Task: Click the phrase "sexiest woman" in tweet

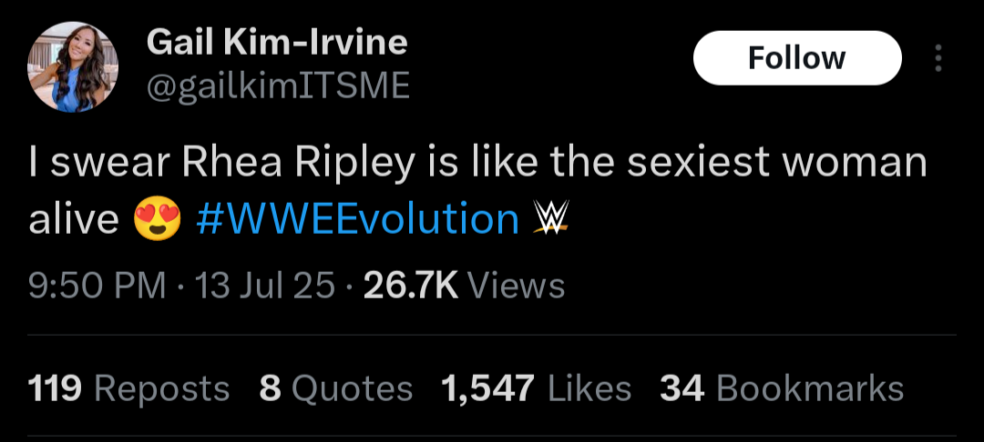Action: coord(777,162)
